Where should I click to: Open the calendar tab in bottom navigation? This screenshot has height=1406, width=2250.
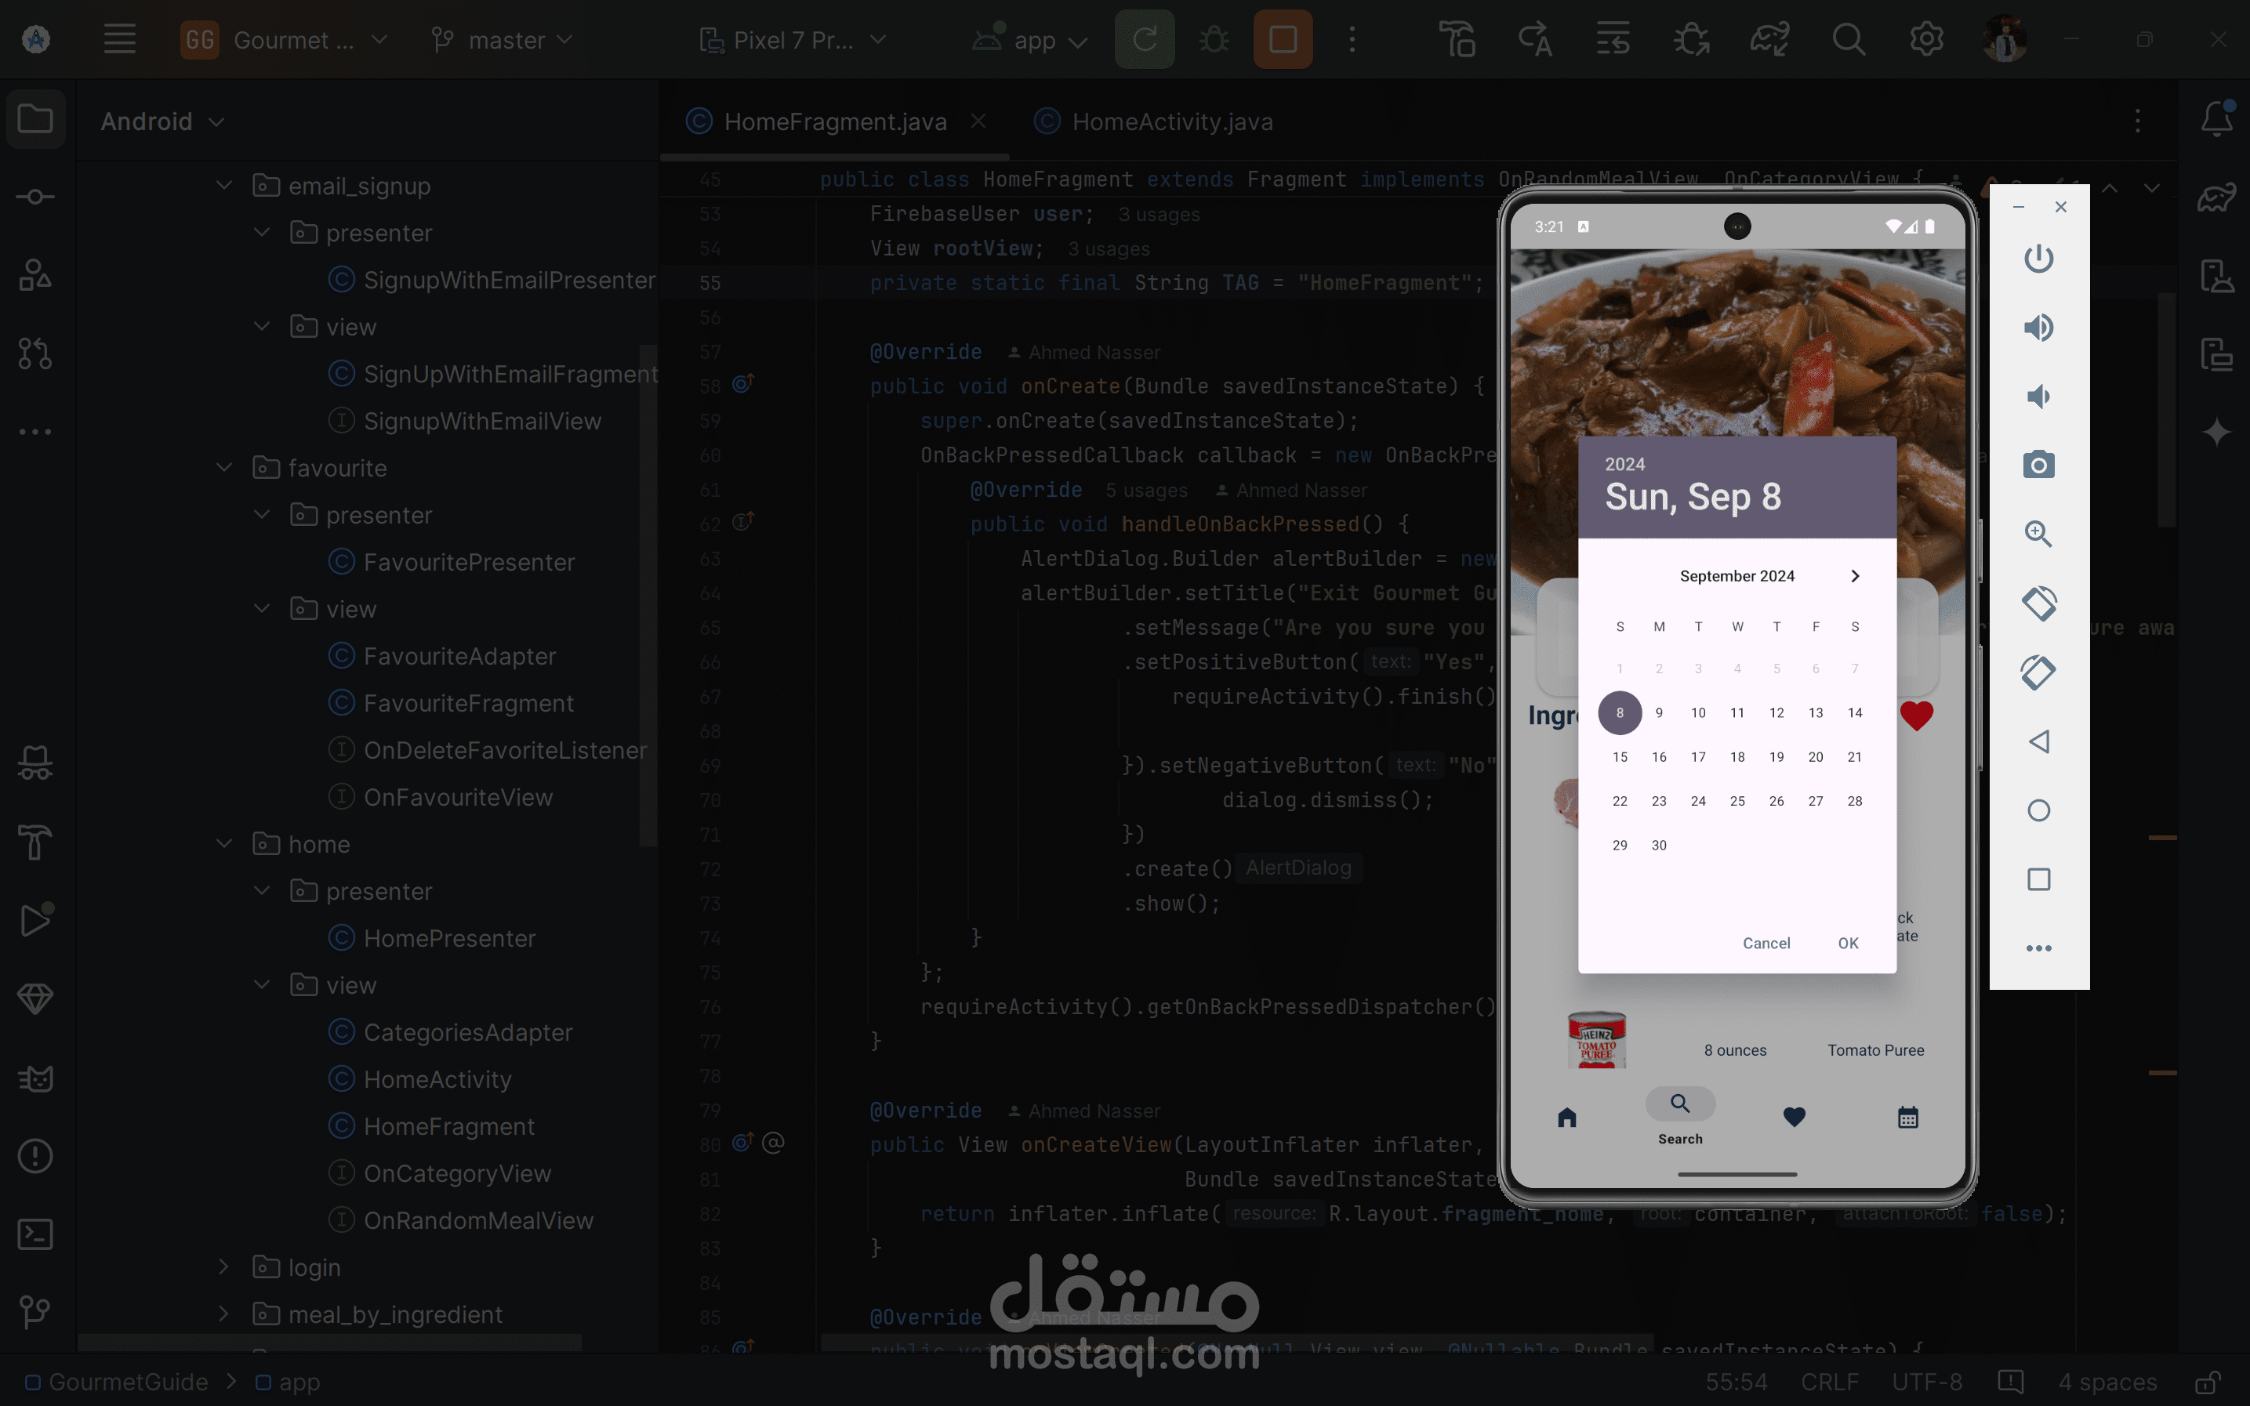click(1907, 1118)
